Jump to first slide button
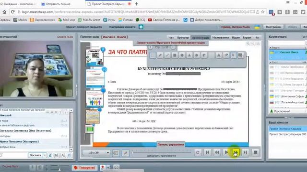The width and height of the screenshot is (307, 172). pos(207,152)
